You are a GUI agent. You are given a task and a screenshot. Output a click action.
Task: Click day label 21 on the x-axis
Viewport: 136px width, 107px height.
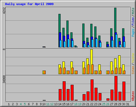click(x=88, y=104)
